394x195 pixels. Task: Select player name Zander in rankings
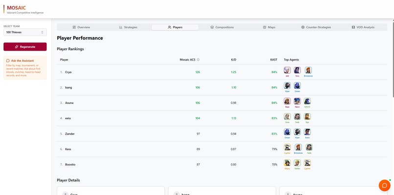coord(70,134)
